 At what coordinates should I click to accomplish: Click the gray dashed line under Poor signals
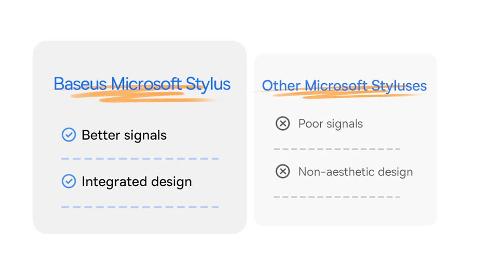pyautogui.click(x=337, y=149)
